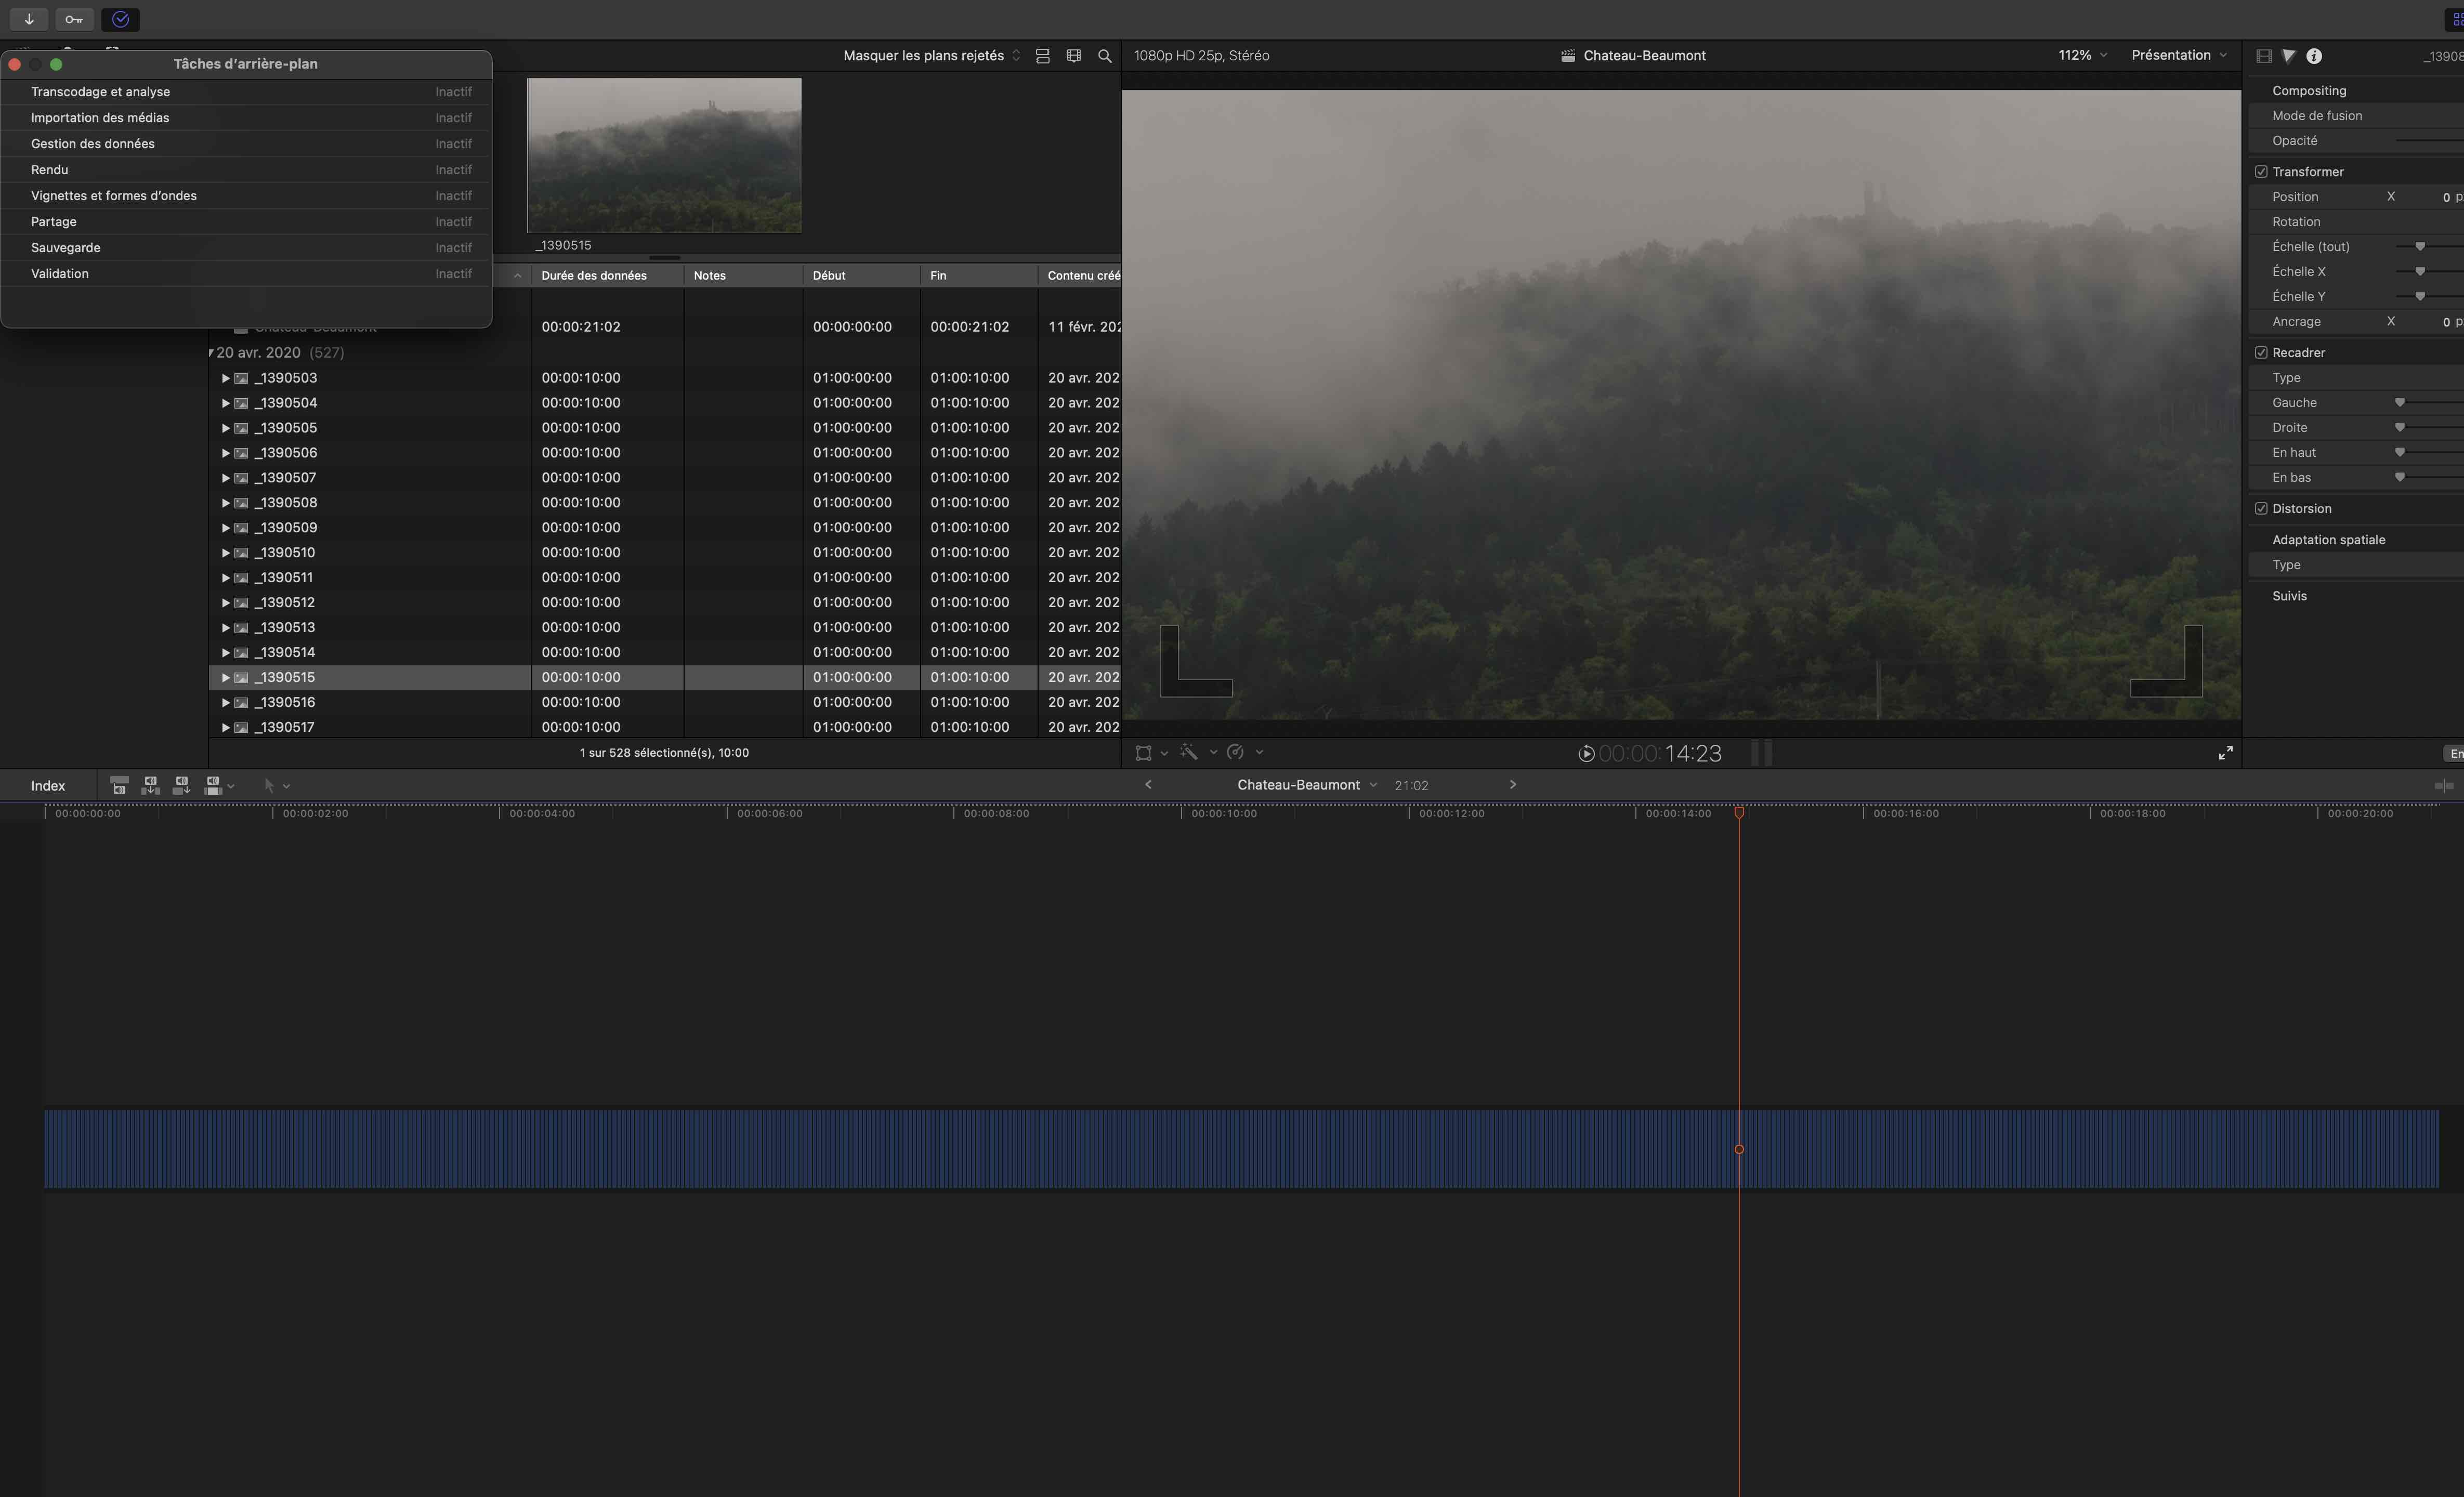
Task: Adjust the Échelle X slider handle
Action: tap(2420, 272)
